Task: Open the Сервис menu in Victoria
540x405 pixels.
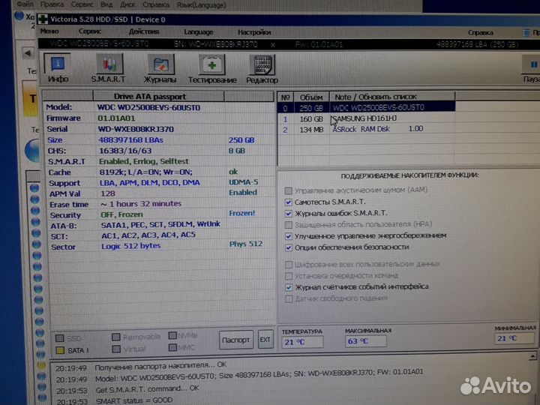Action: [90, 32]
